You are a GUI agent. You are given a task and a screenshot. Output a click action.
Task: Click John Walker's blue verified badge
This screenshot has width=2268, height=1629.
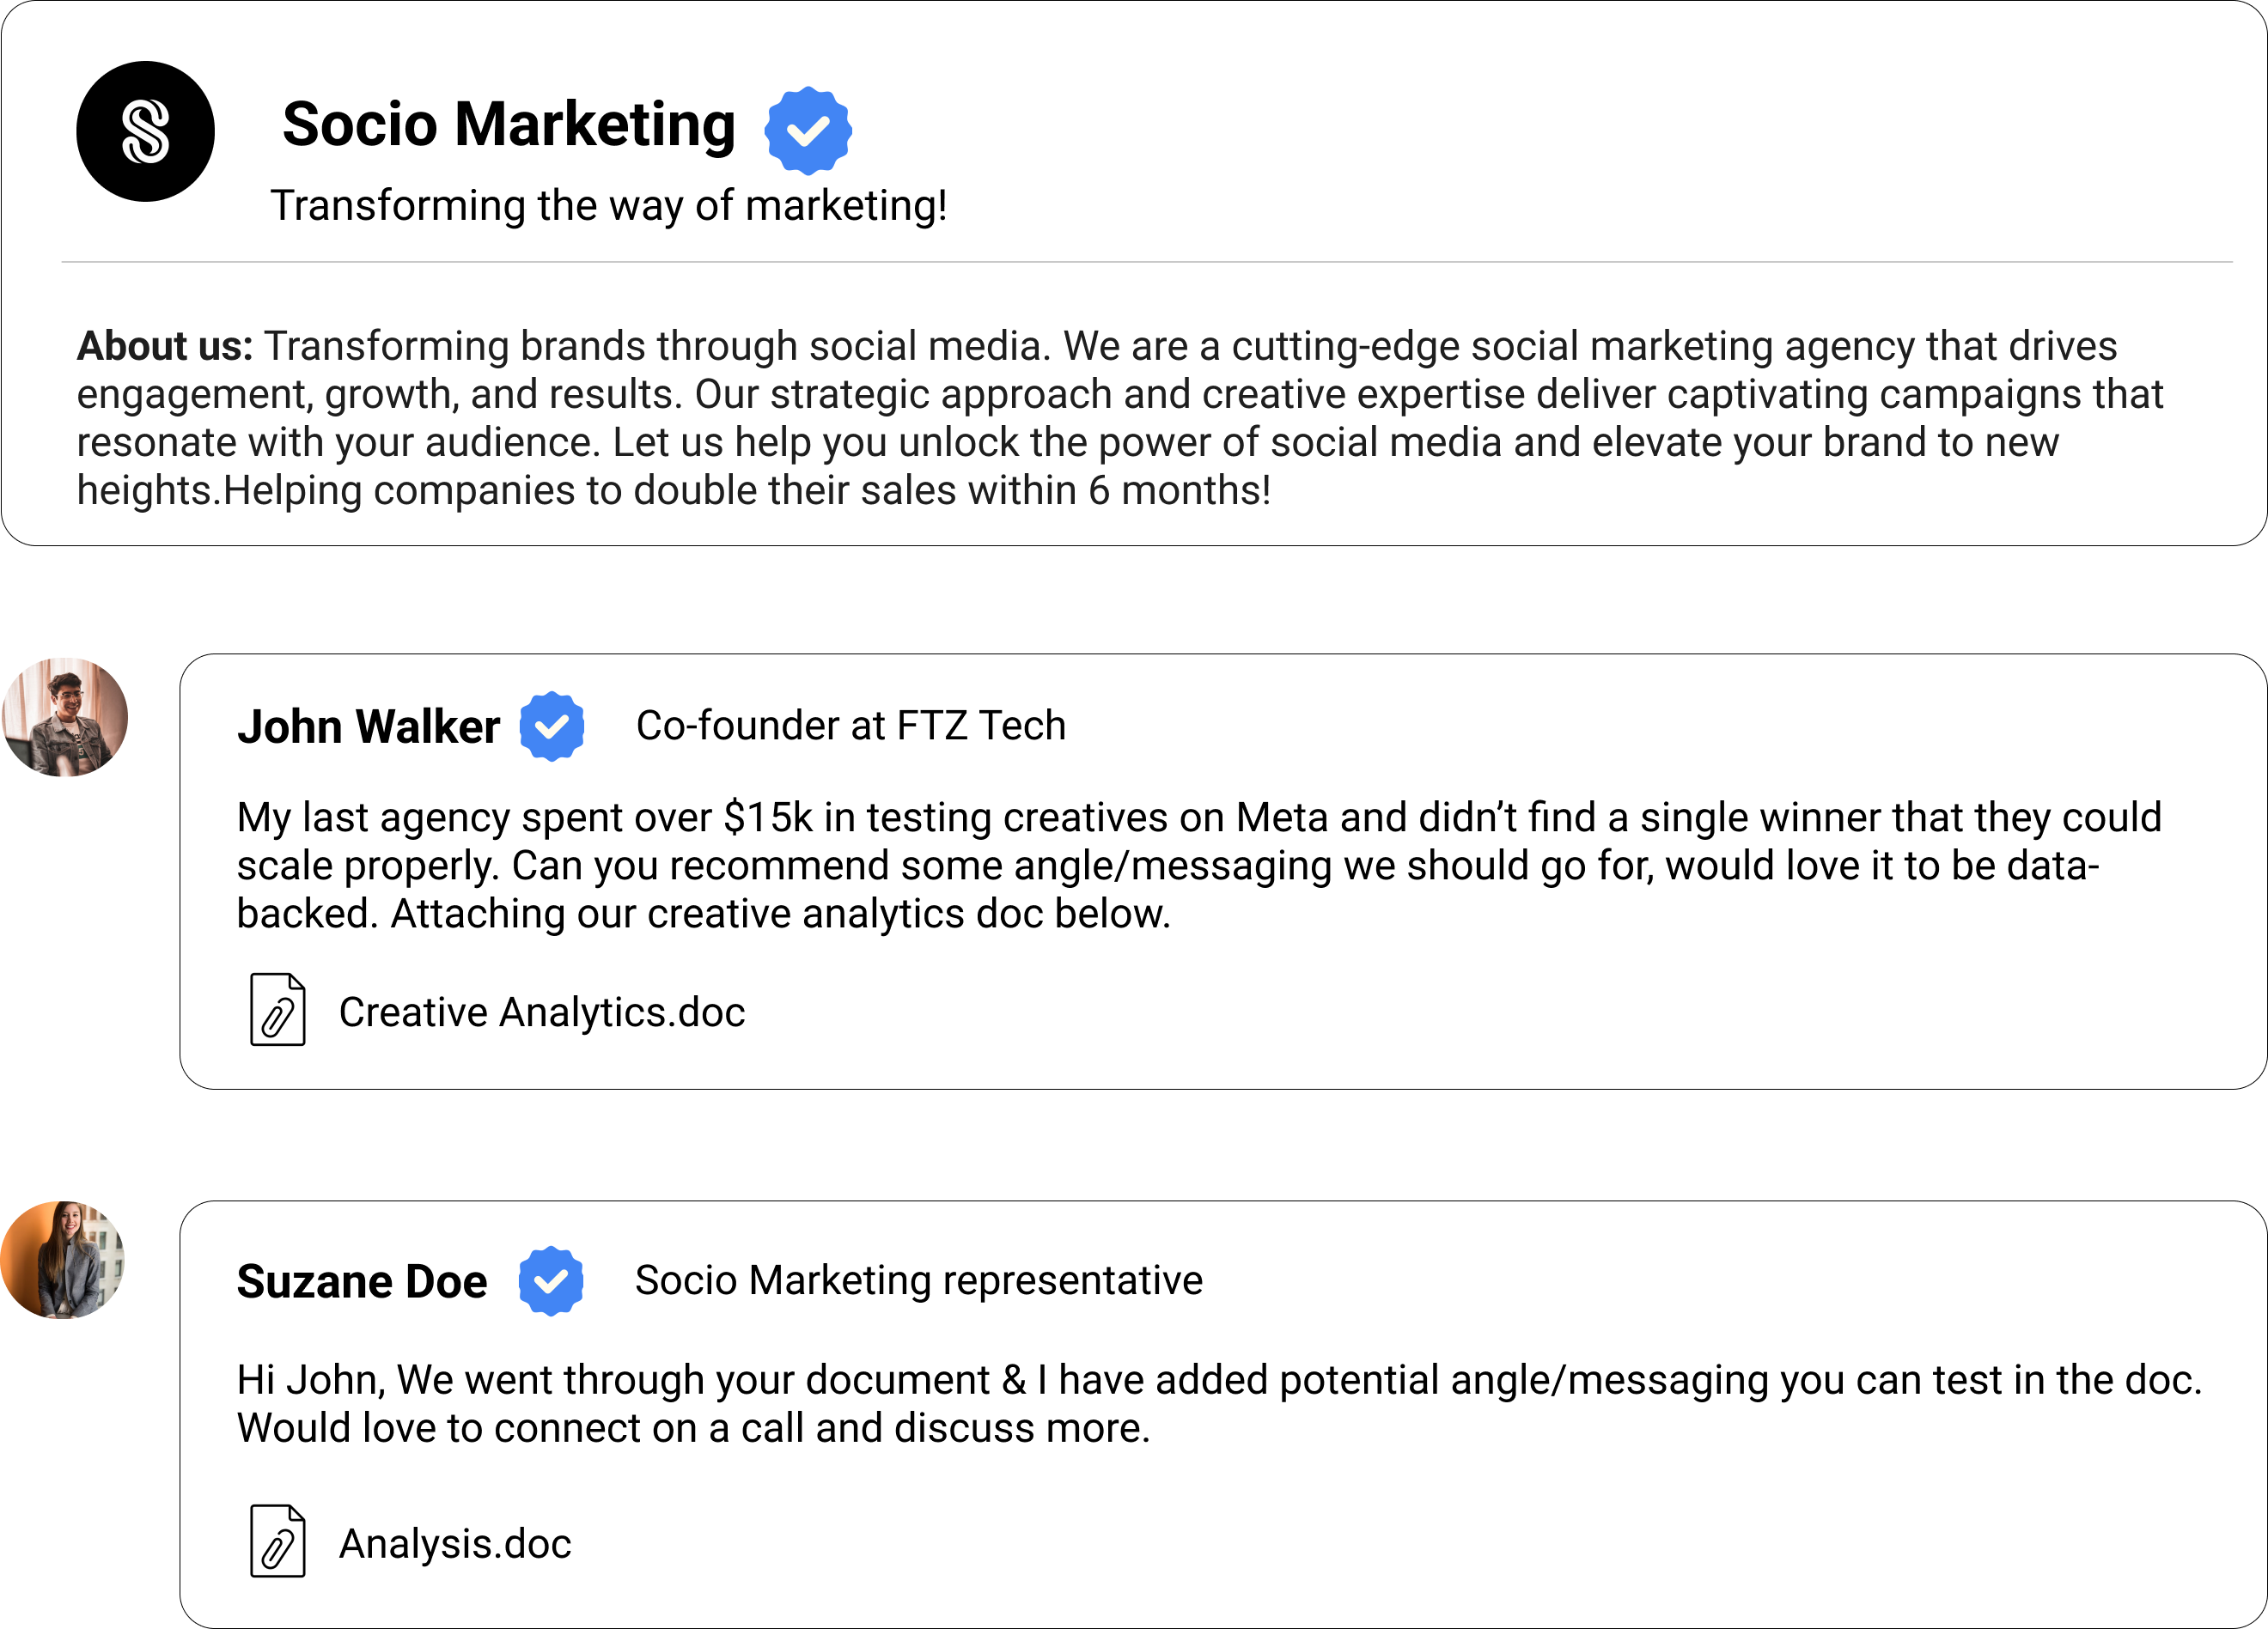tap(551, 726)
